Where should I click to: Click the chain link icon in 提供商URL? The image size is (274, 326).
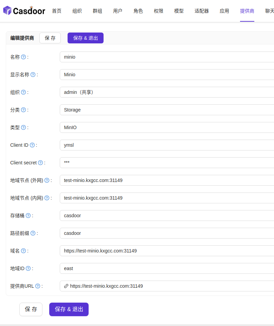point(65,286)
